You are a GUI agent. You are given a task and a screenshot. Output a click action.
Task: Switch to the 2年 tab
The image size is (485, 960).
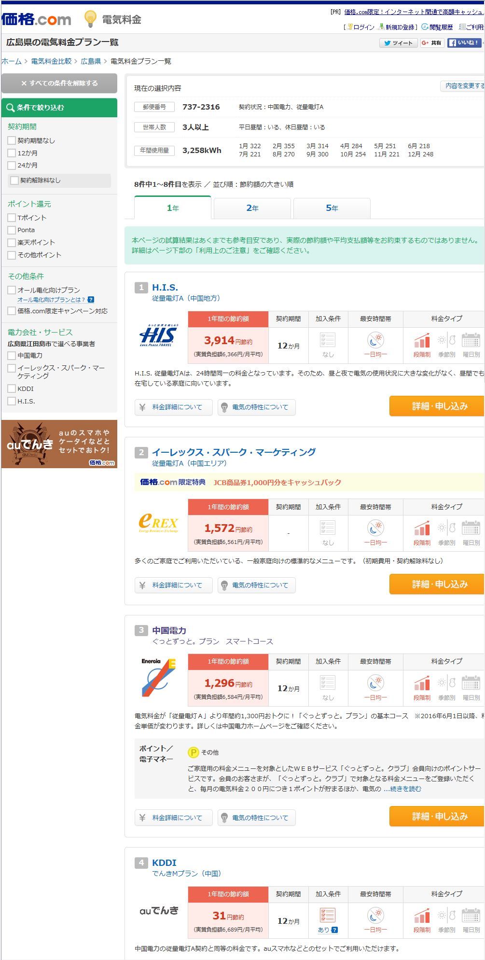tap(252, 208)
